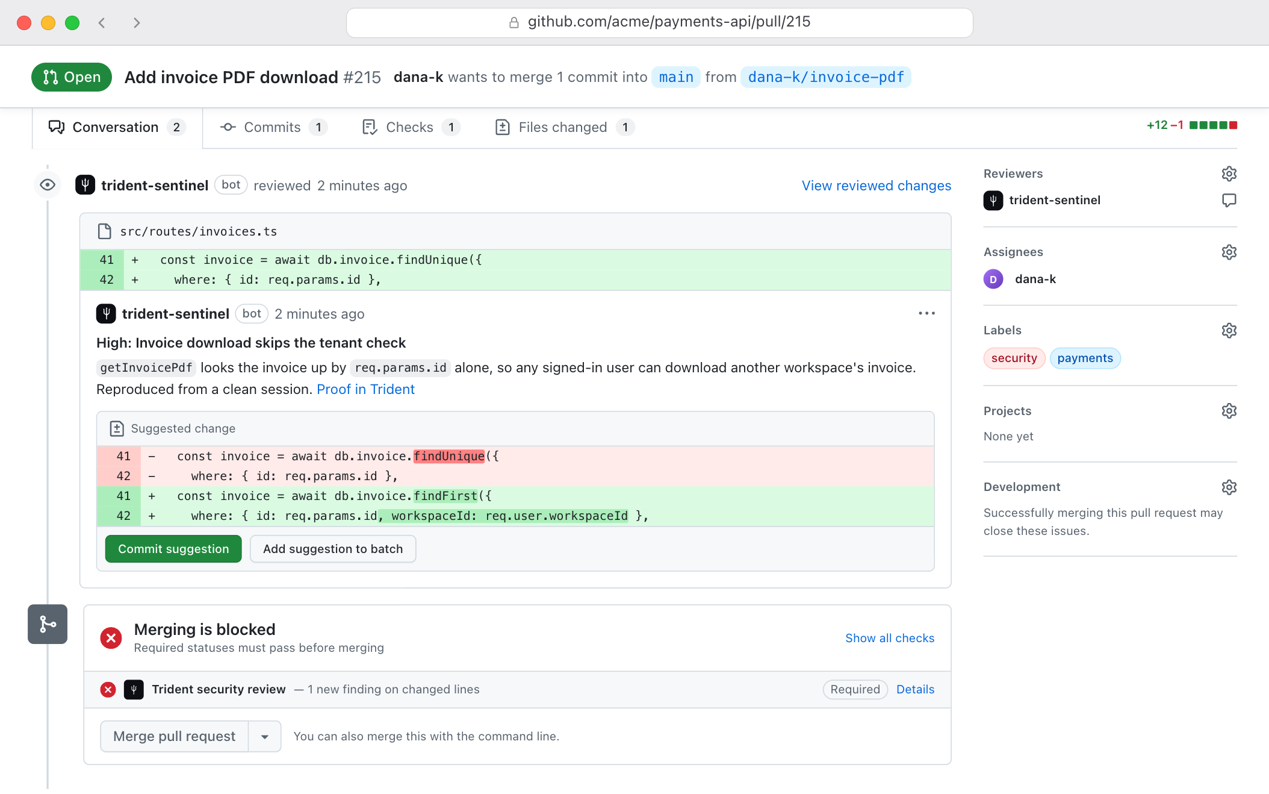
Task: Open the Assignees gear settings
Action: pos(1229,252)
